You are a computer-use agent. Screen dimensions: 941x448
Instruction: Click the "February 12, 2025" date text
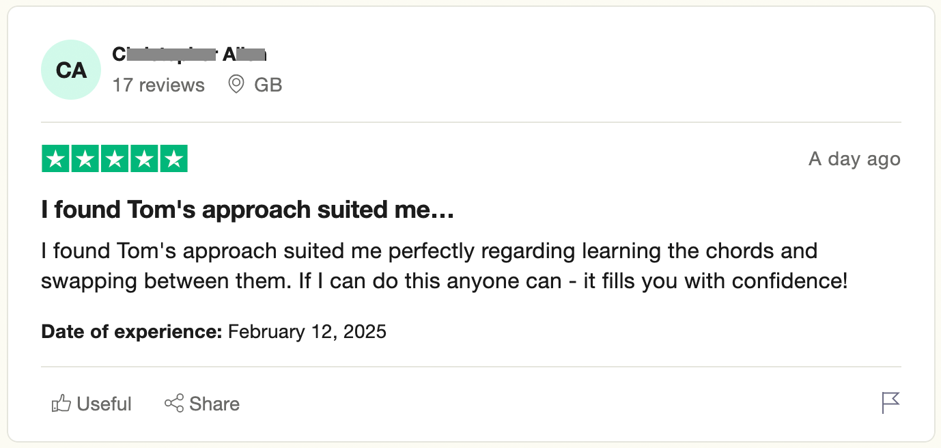coord(307,332)
